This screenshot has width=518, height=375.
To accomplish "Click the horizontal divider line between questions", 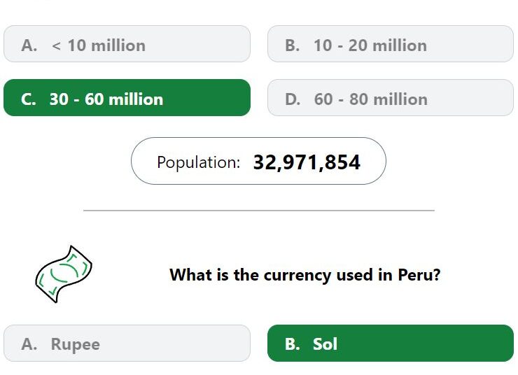I will 259,210.
